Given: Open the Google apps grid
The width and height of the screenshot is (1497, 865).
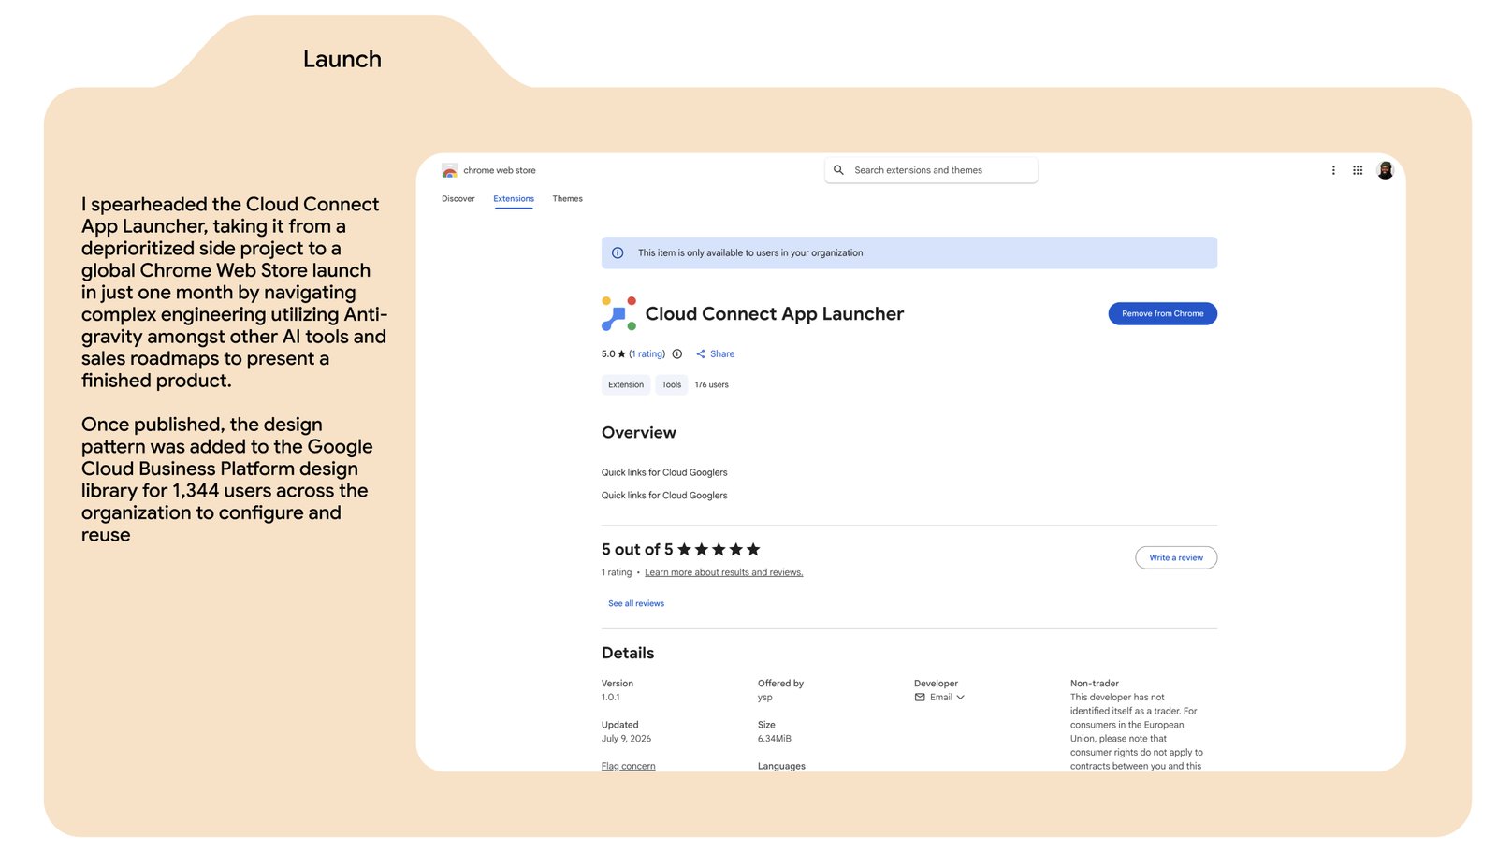Looking at the screenshot, I should (1358, 170).
